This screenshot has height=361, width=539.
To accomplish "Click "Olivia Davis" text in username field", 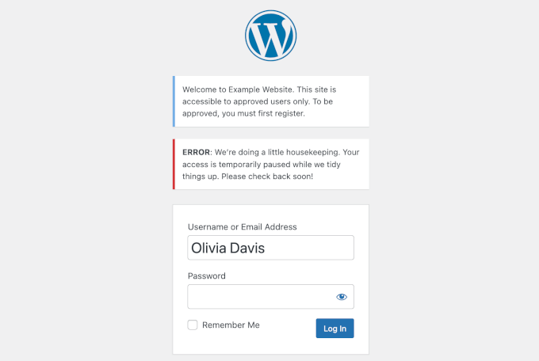I will pos(228,248).
